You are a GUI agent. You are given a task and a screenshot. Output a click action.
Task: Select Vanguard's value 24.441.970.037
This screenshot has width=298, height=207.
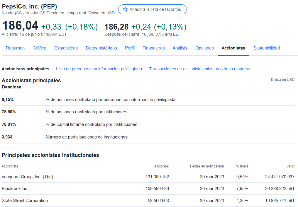pyautogui.click(x=280, y=177)
